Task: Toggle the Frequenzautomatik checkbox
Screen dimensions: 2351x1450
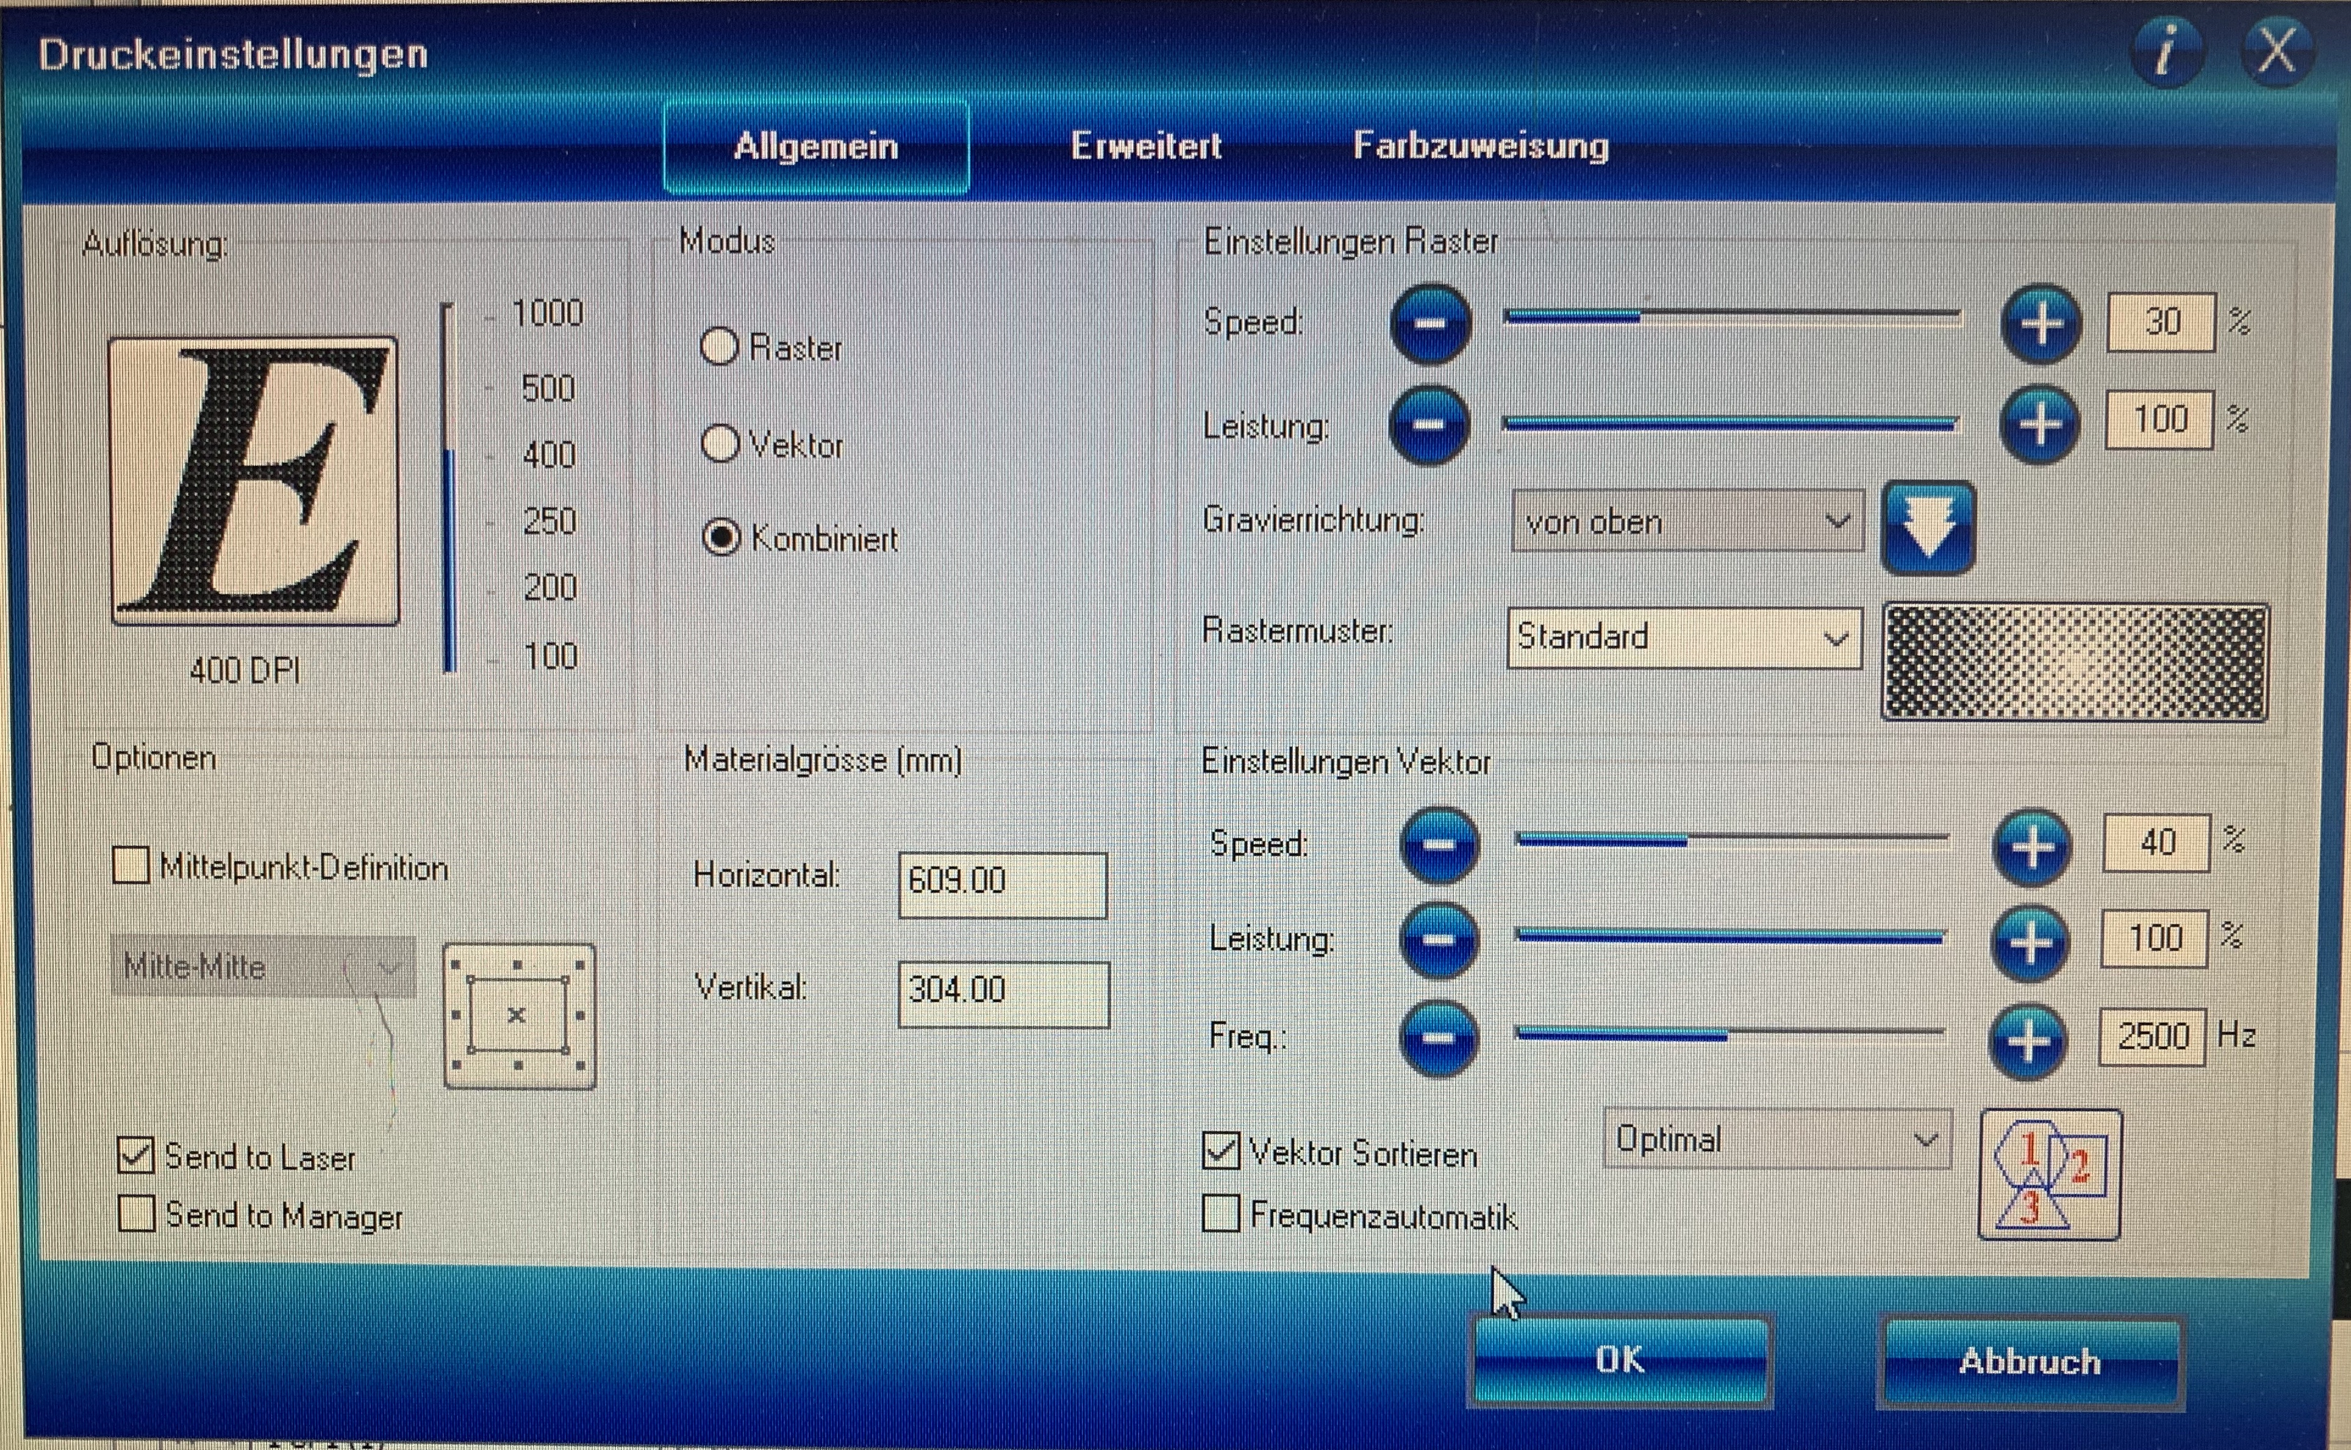Action: click(x=1220, y=1213)
